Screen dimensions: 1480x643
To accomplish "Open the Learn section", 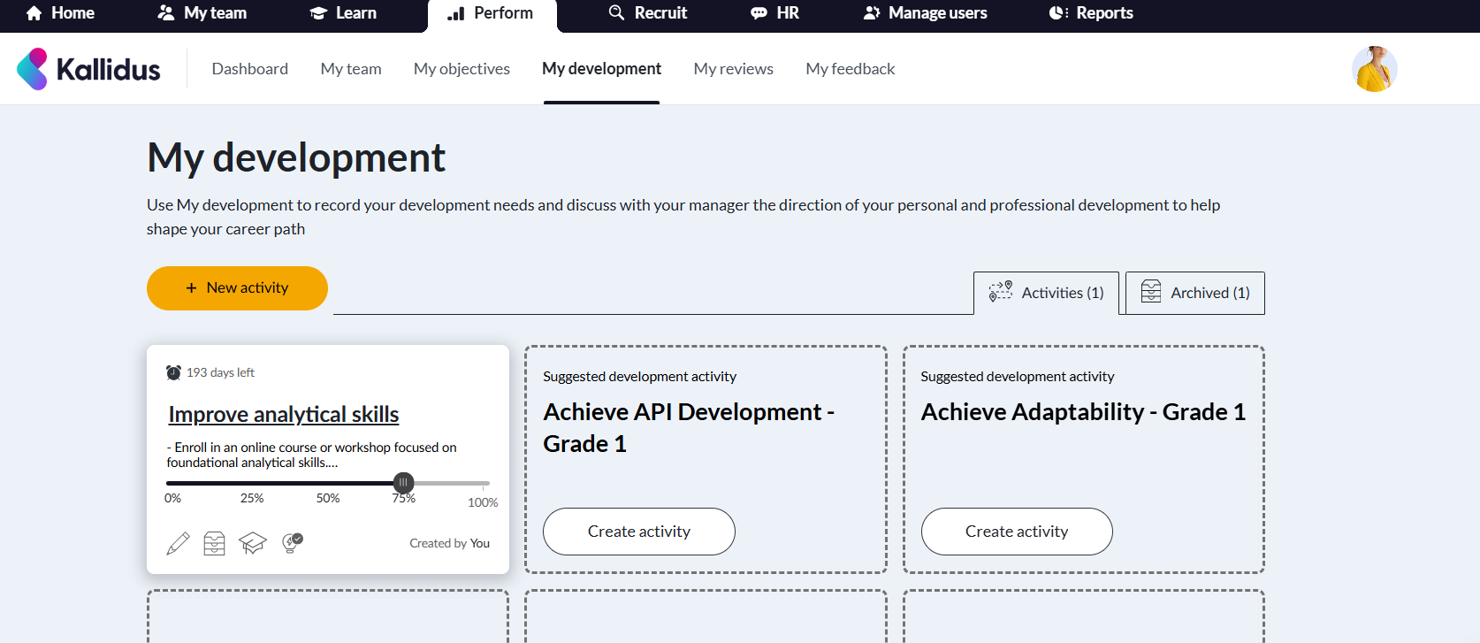I will (x=343, y=13).
